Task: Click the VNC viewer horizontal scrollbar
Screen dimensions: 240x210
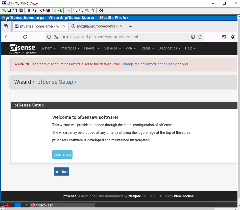Action: tap(109, 209)
